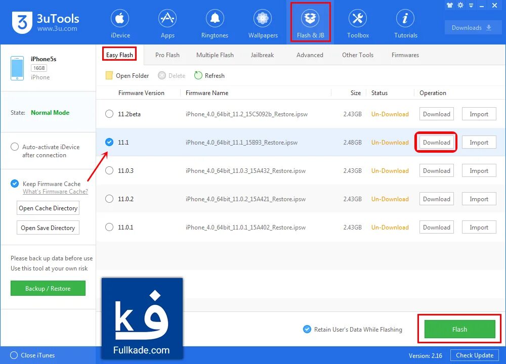506x364 pixels.
Task: Click the Refresh icon
Action: tap(198, 75)
